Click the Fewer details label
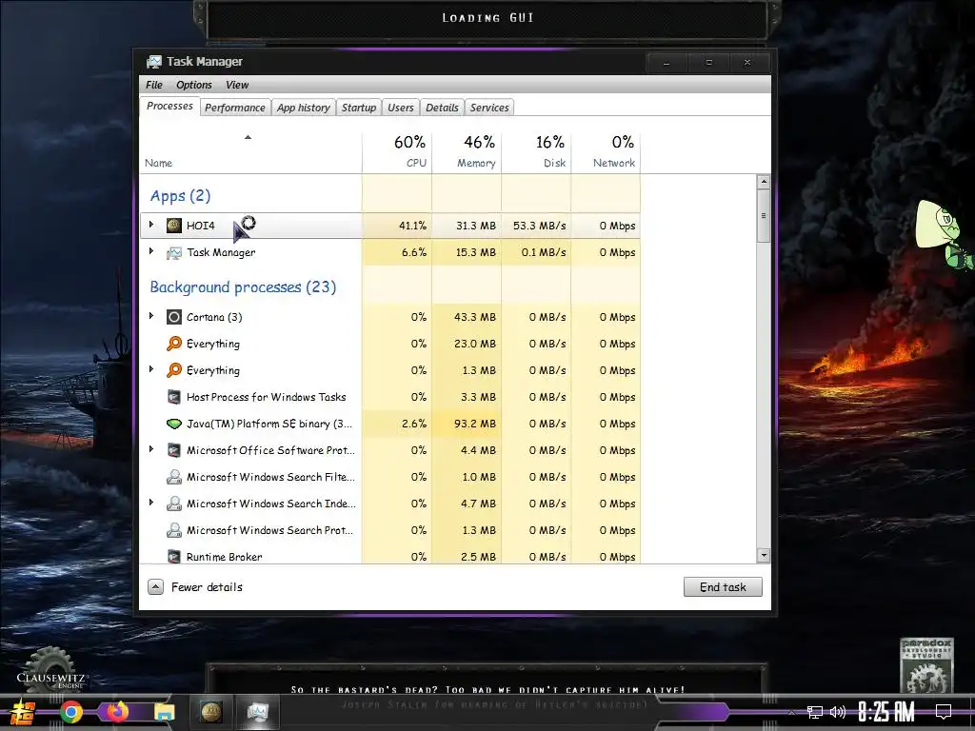The image size is (975, 731). 207,586
